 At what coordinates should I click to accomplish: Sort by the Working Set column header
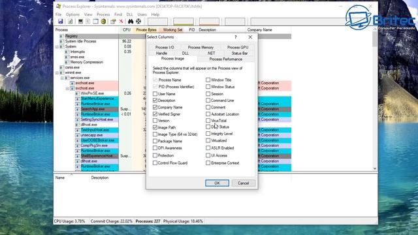pos(172,30)
